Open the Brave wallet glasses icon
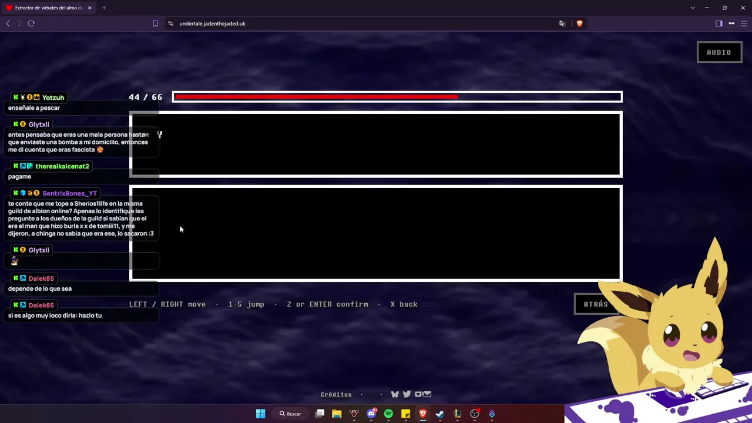 click(731, 23)
